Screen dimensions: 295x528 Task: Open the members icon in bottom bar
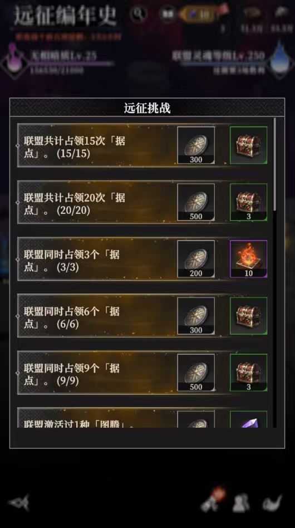pos(241,503)
